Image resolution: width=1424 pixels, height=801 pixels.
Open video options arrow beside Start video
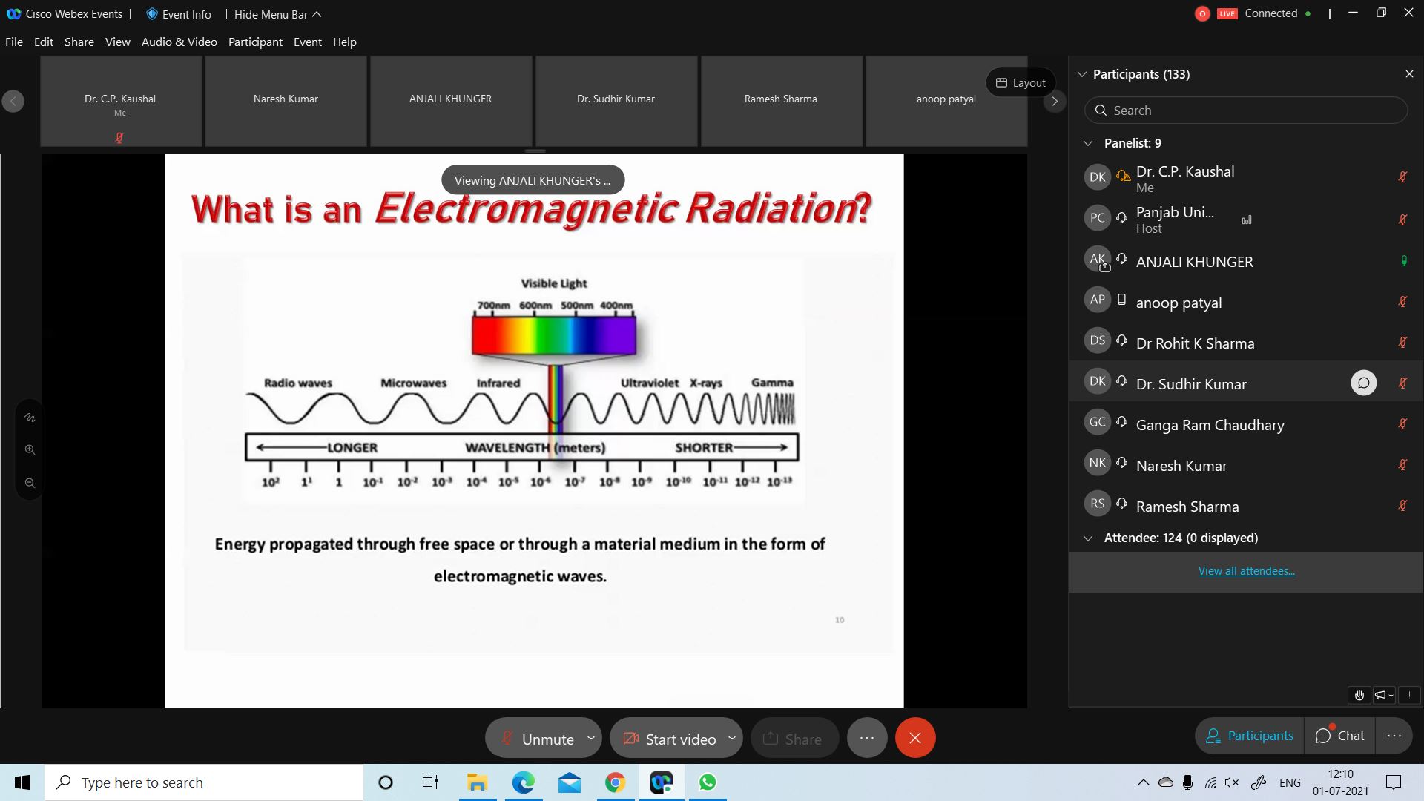732,738
